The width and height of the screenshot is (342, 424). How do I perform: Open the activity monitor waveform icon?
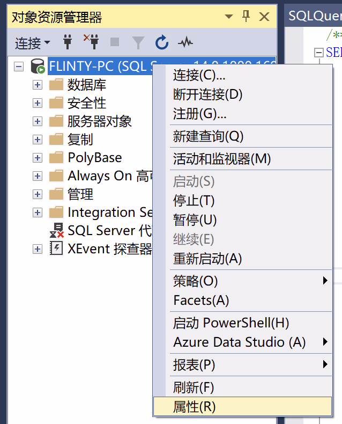[185, 42]
